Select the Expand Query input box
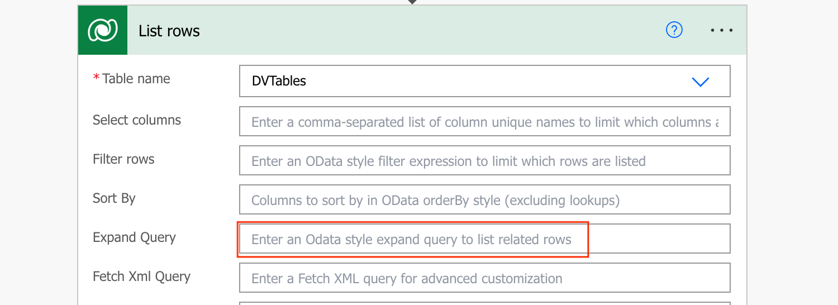Screen dimensions: 838x305 click(484, 239)
